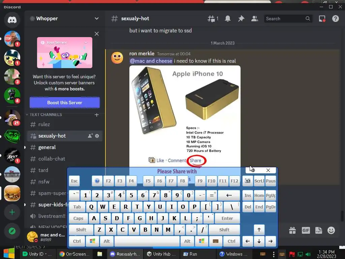Click left Windows logo key on keyboard

92,241
